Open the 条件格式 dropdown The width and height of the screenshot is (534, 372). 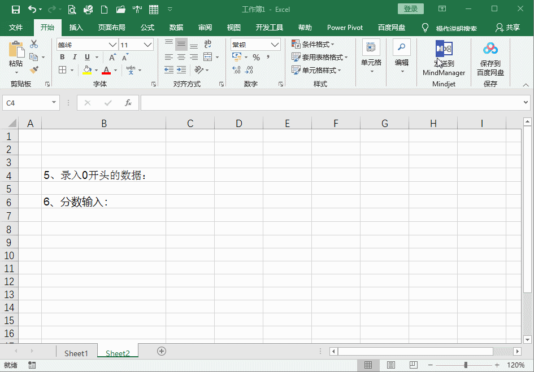point(313,43)
